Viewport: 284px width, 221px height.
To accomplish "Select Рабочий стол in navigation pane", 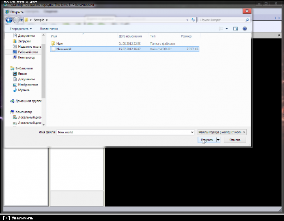I will tap(28, 52).
